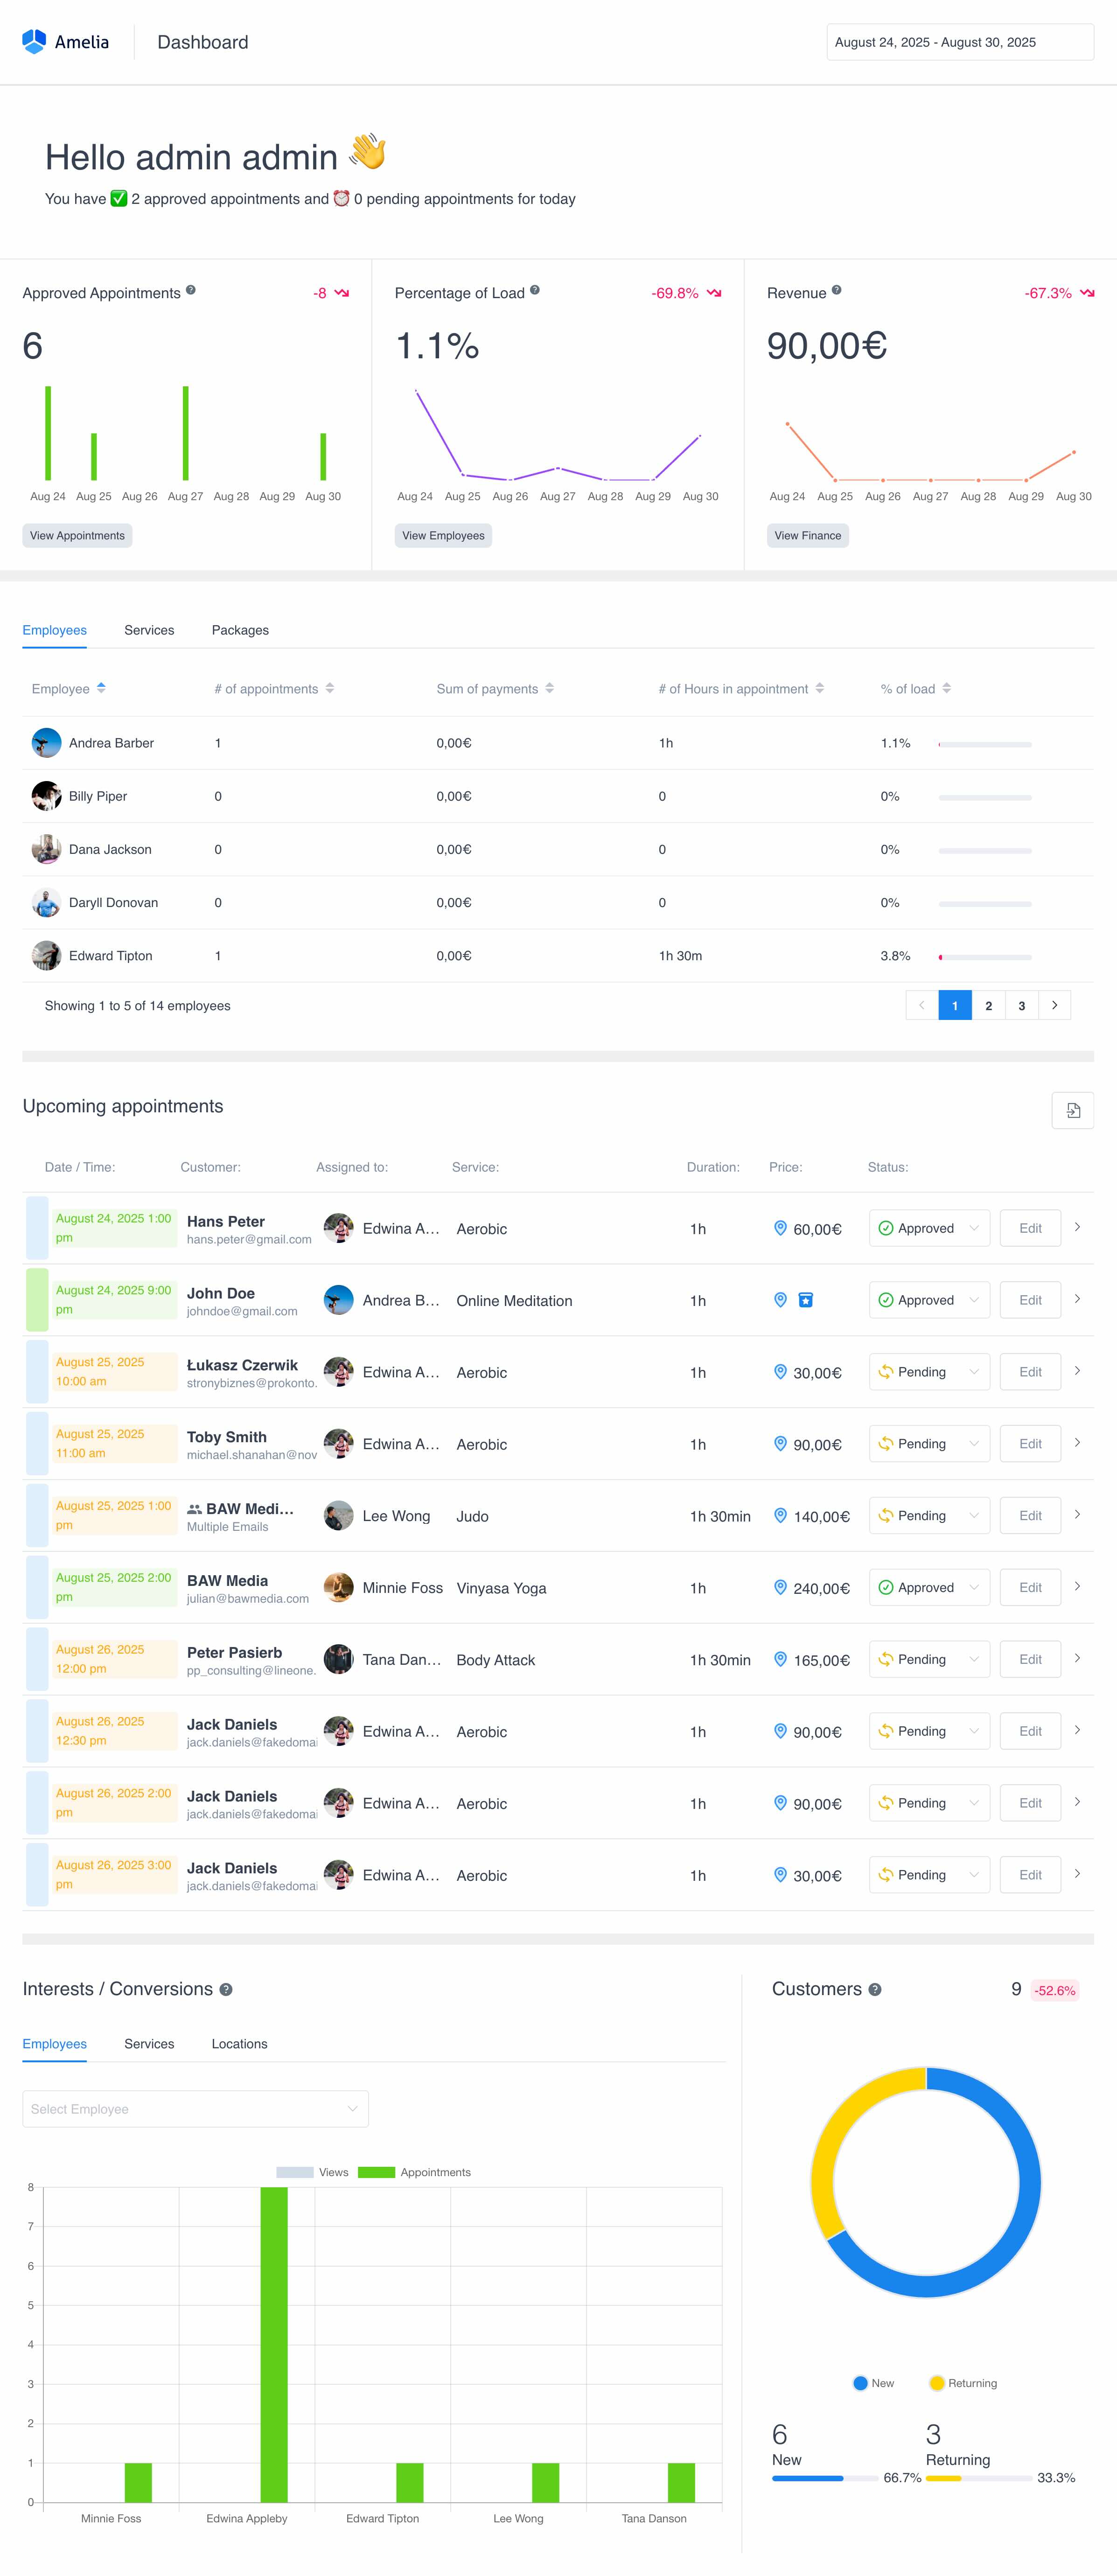
Task: Select Employees tab under Interests / Conversions
Action: click(x=54, y=2044)
